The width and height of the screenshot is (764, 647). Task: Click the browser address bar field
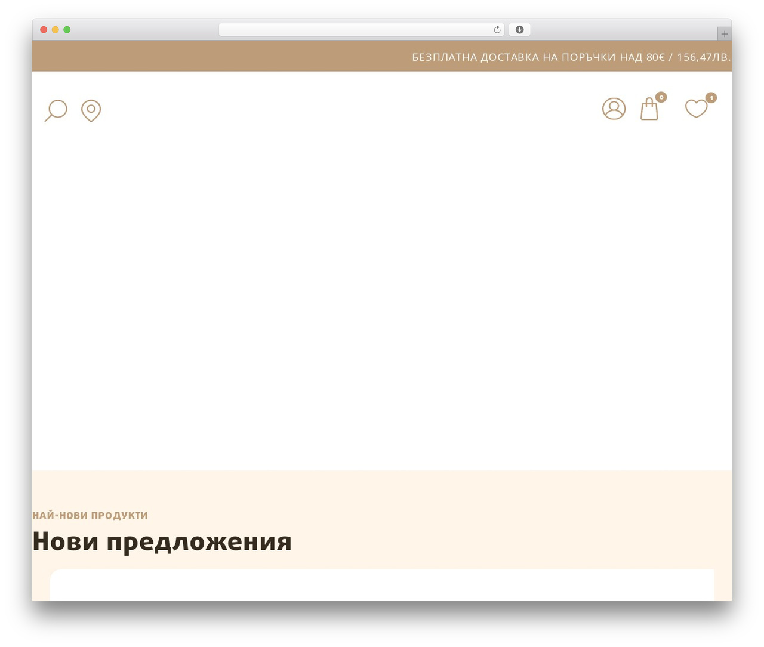click(362, 30)
